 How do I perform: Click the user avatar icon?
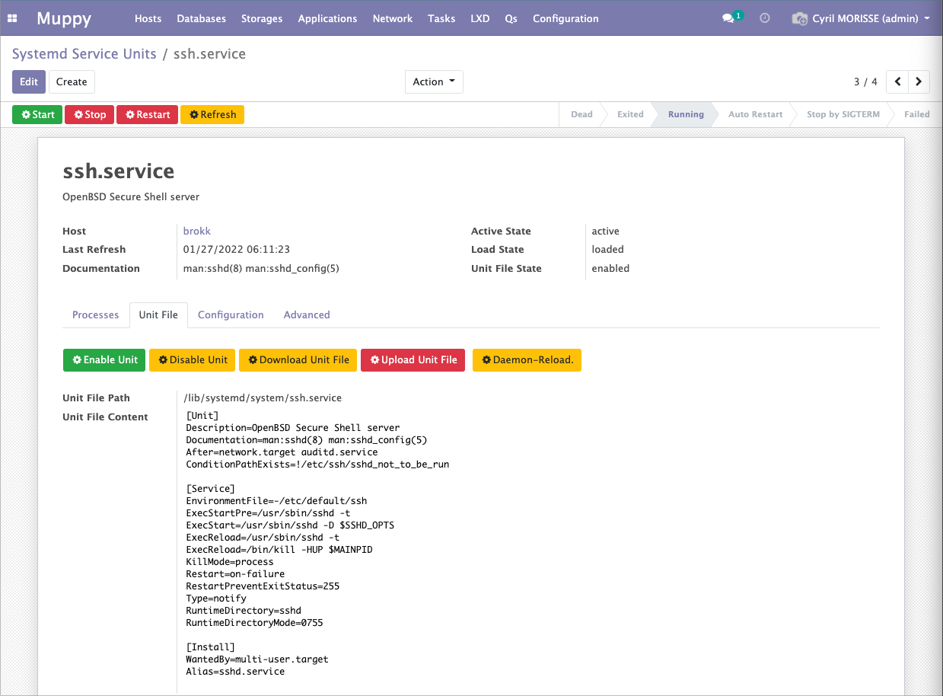click(x=799, y=18)
